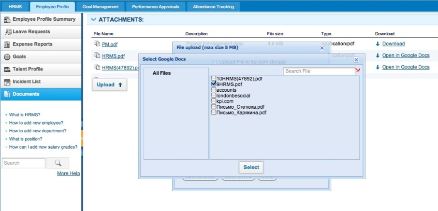Close the Select Google Docs dialog

point(356,60)
